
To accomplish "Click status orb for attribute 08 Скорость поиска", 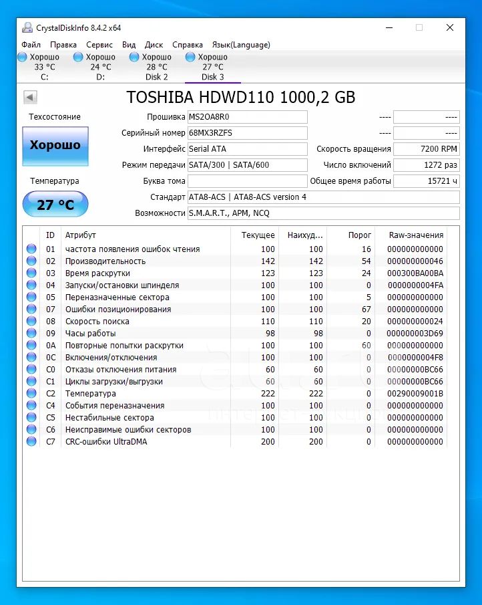I will (31, 321).
